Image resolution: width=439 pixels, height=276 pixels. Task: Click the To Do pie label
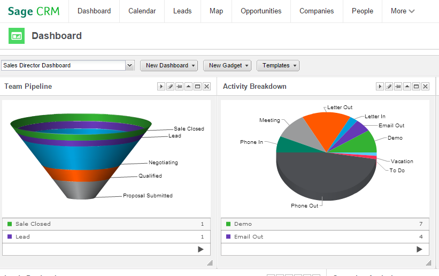397,171
